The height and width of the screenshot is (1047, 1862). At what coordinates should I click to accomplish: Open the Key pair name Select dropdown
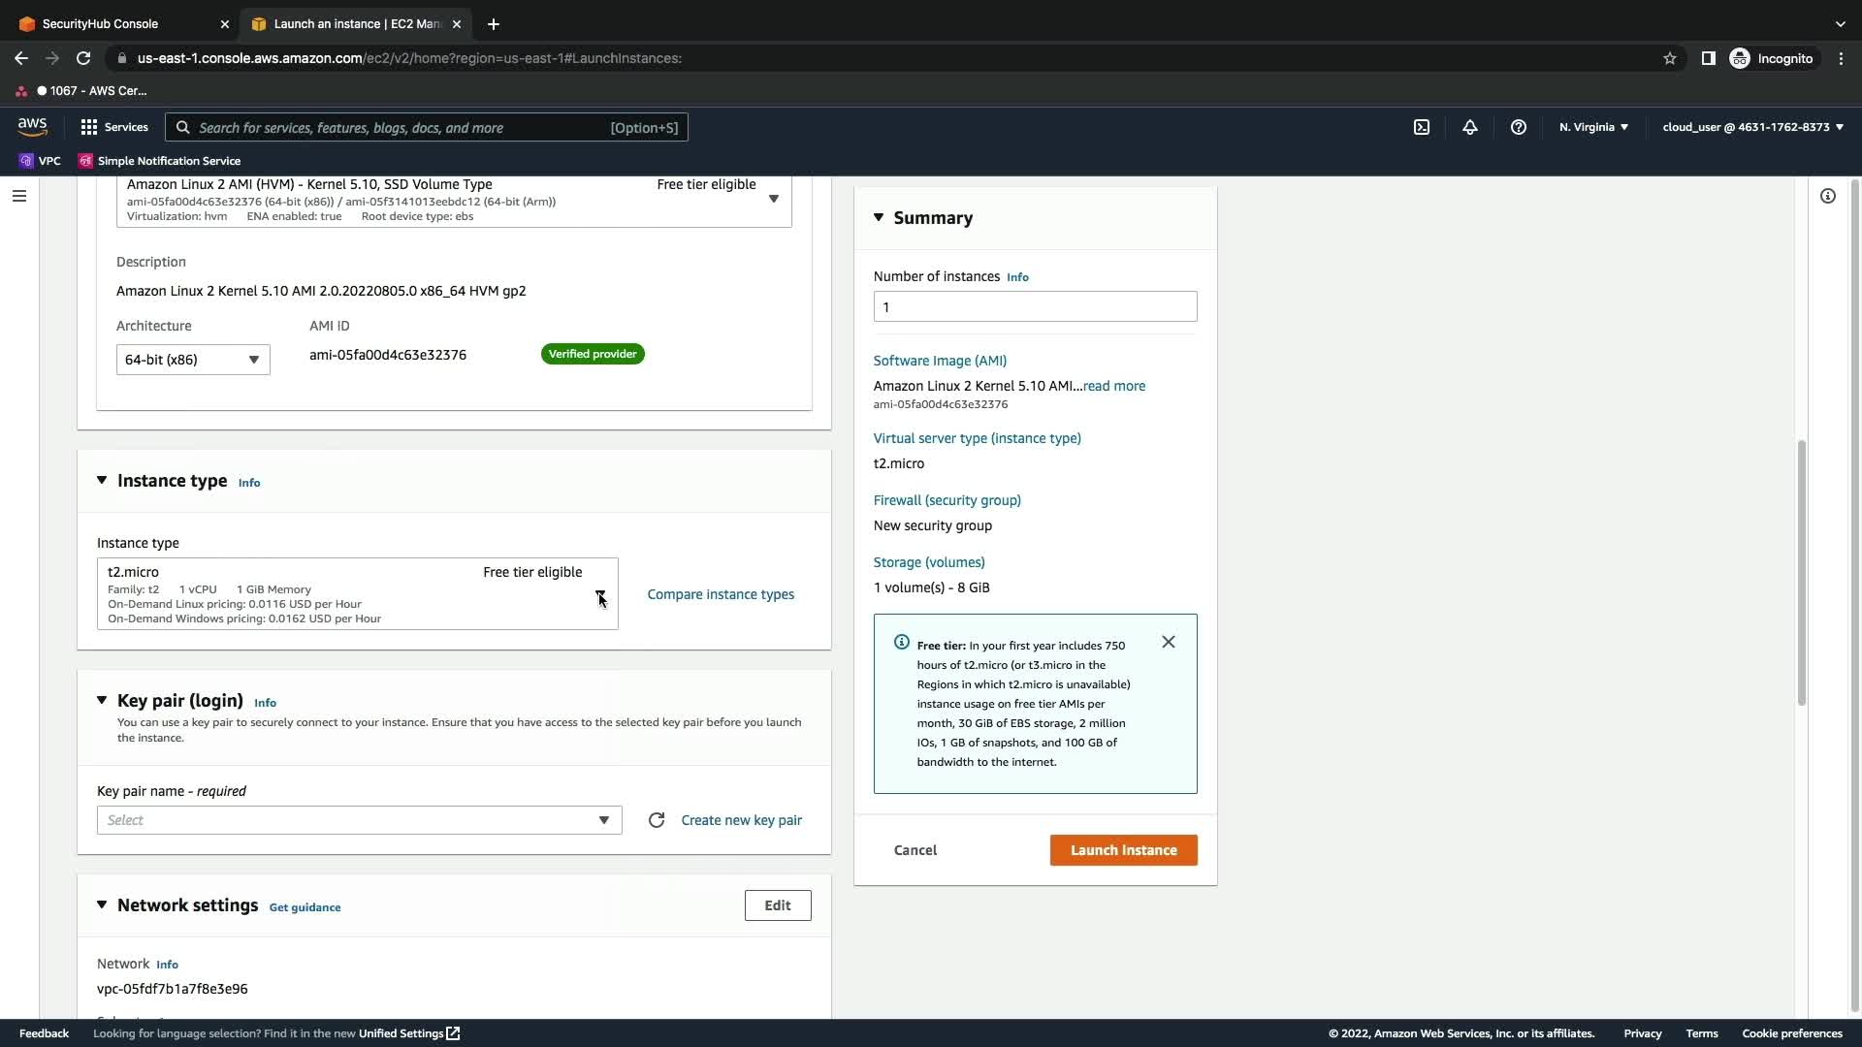click(x=359, y=820)
